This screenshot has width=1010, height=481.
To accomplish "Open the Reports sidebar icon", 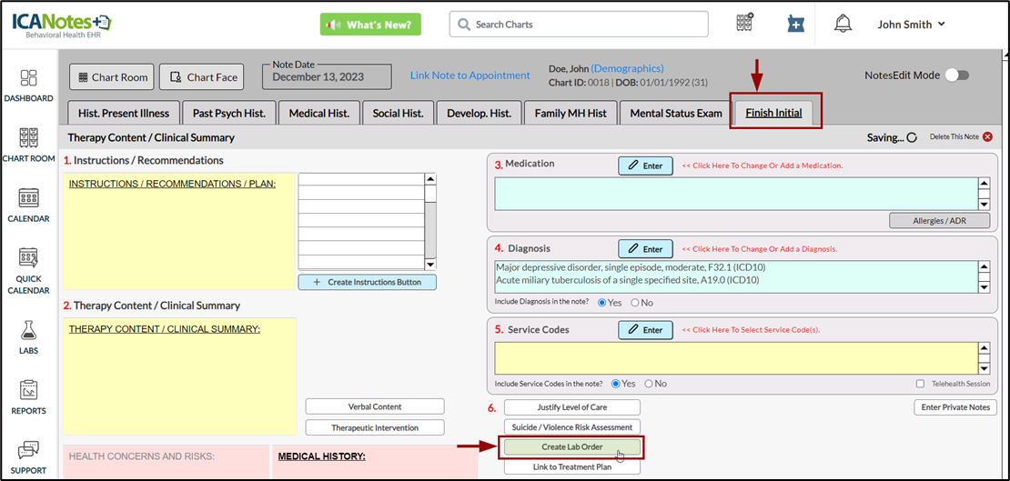I will click(x=29, y=389).
